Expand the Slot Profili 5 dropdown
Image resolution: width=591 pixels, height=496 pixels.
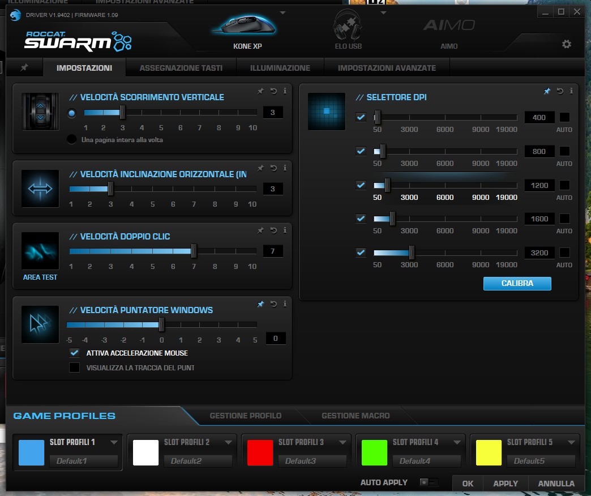[571, 442]
